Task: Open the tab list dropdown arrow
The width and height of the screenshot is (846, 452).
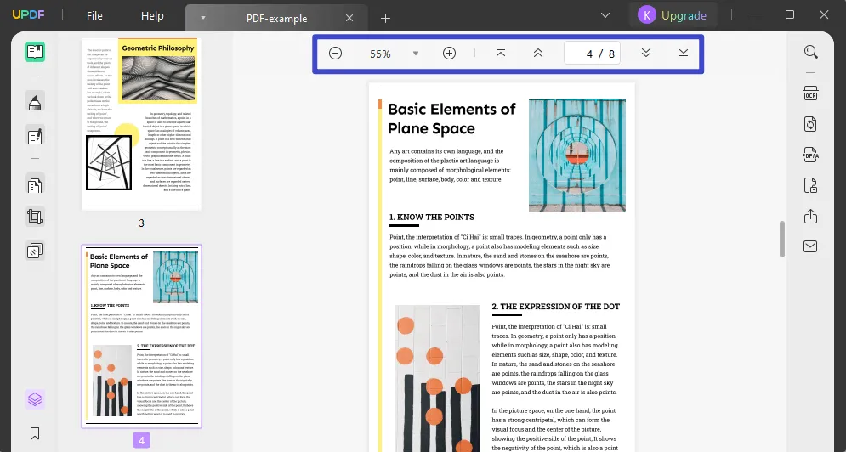Action: coord(202,18)
